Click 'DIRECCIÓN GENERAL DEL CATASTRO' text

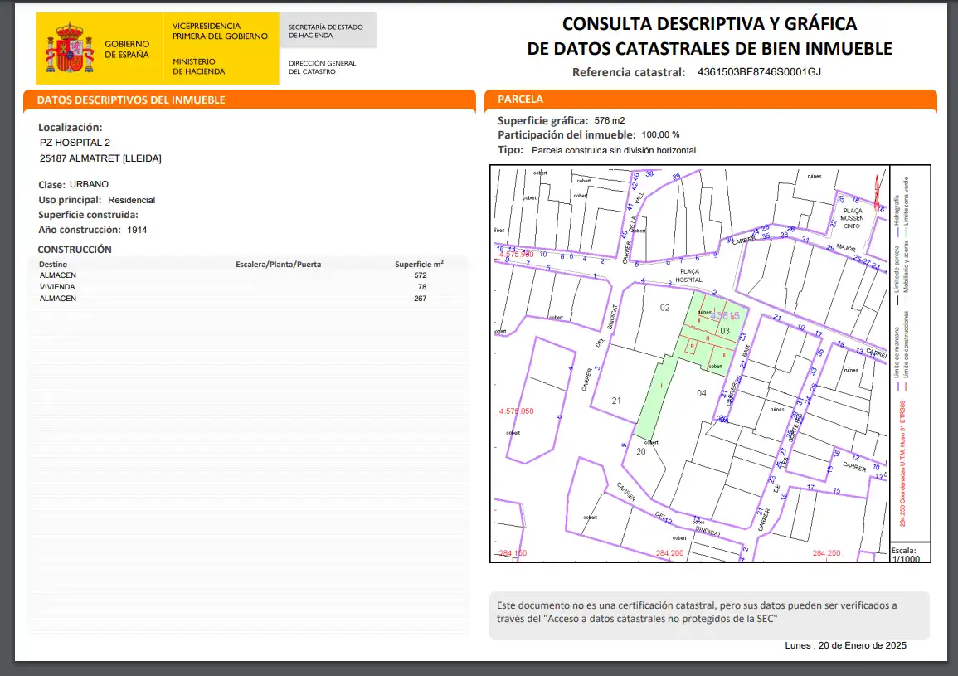[x=322, y=67]
